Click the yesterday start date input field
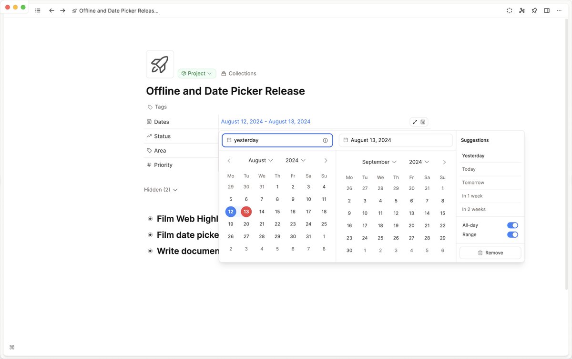 [x=277, y=140]
